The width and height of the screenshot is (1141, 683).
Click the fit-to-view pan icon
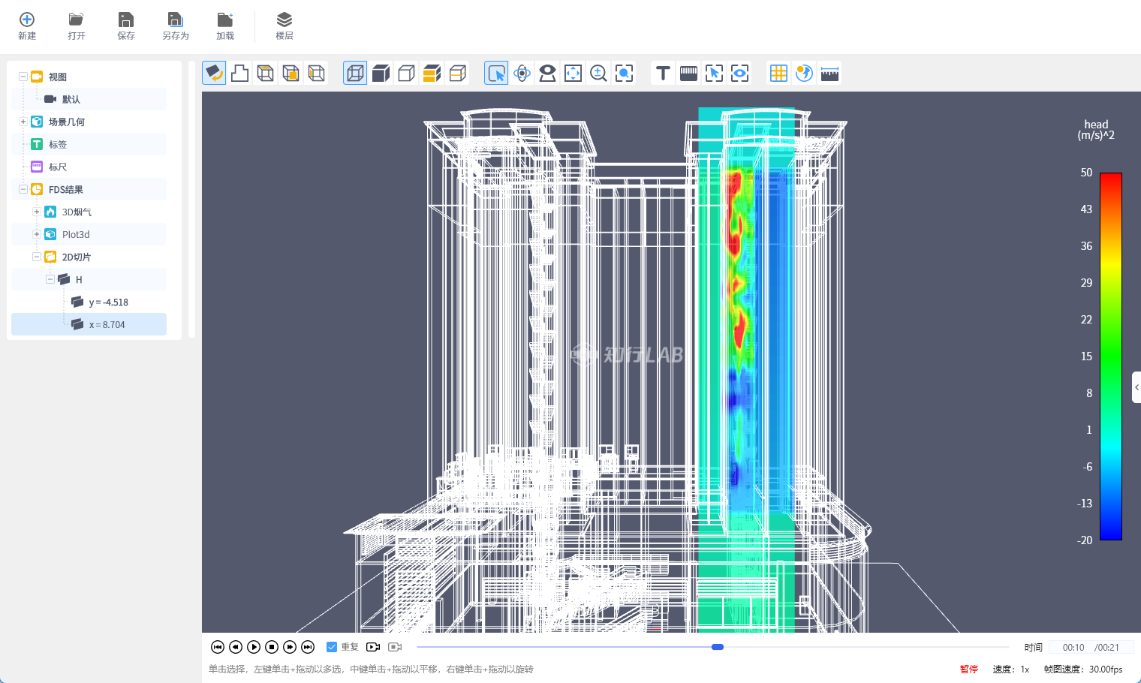574,73
